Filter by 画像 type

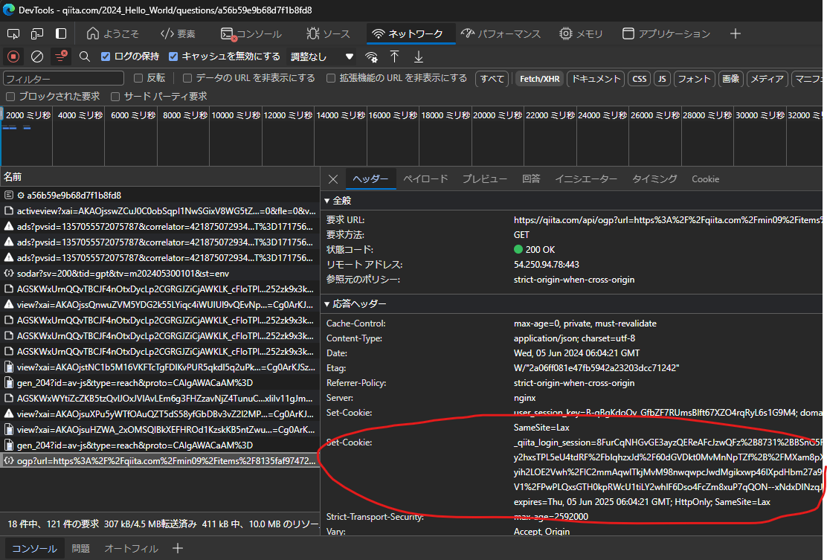coord(730,79)
